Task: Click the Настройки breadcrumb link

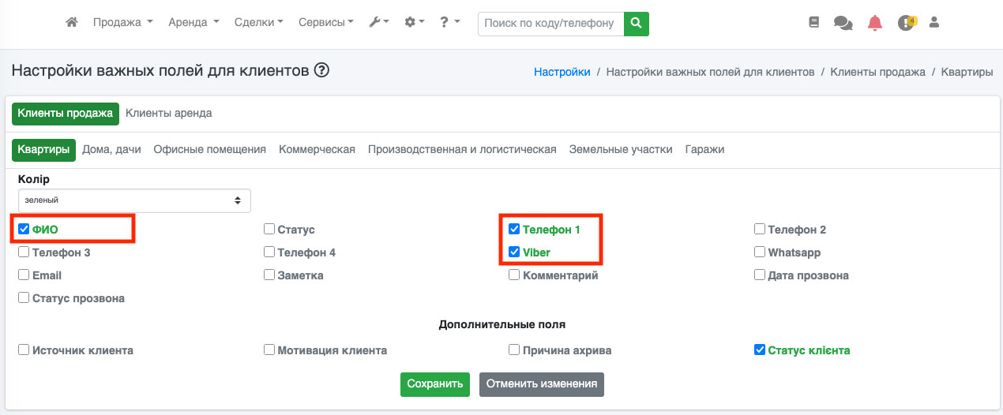Action: (x=562, y=72)
